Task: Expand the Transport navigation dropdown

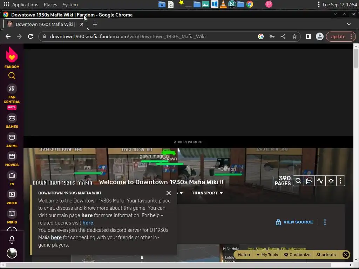Action: pos(207,193)
